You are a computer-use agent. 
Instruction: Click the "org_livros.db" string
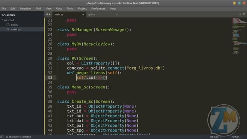[145, 68]
